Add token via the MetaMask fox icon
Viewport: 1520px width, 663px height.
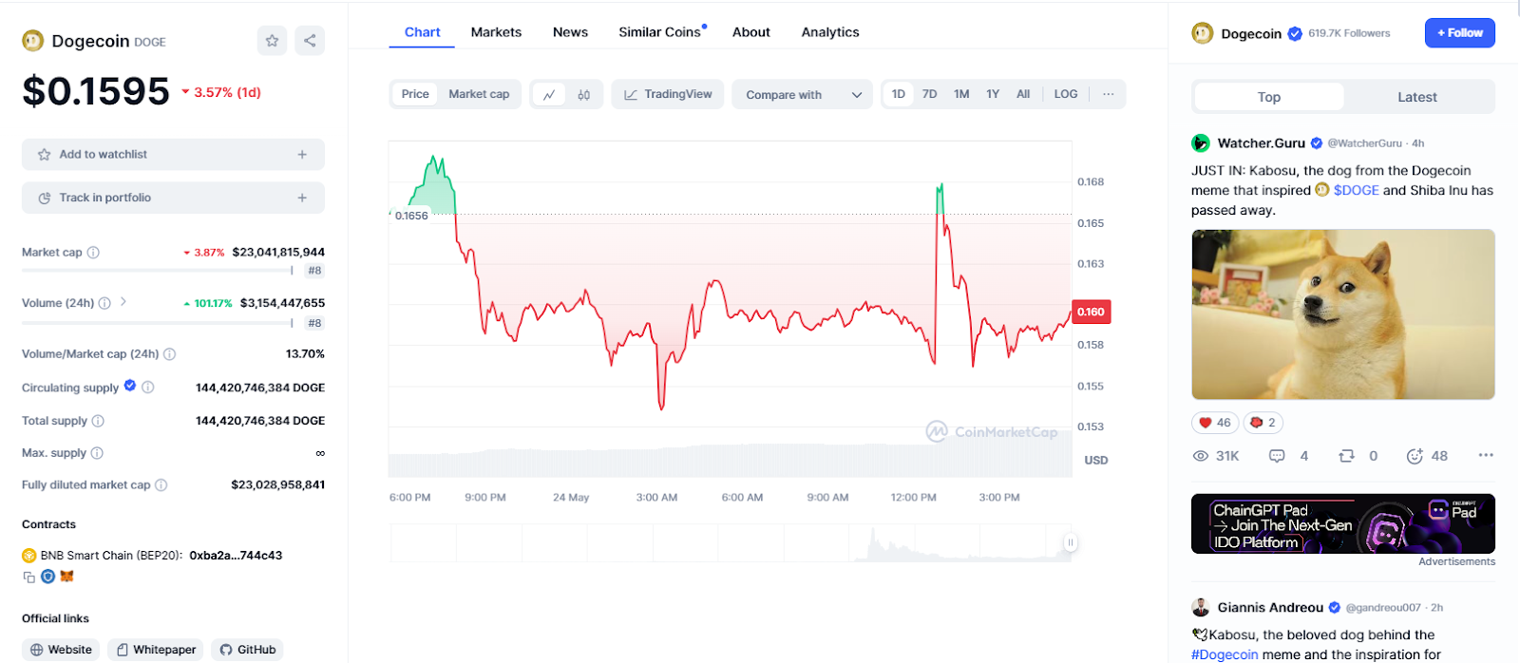66,577
